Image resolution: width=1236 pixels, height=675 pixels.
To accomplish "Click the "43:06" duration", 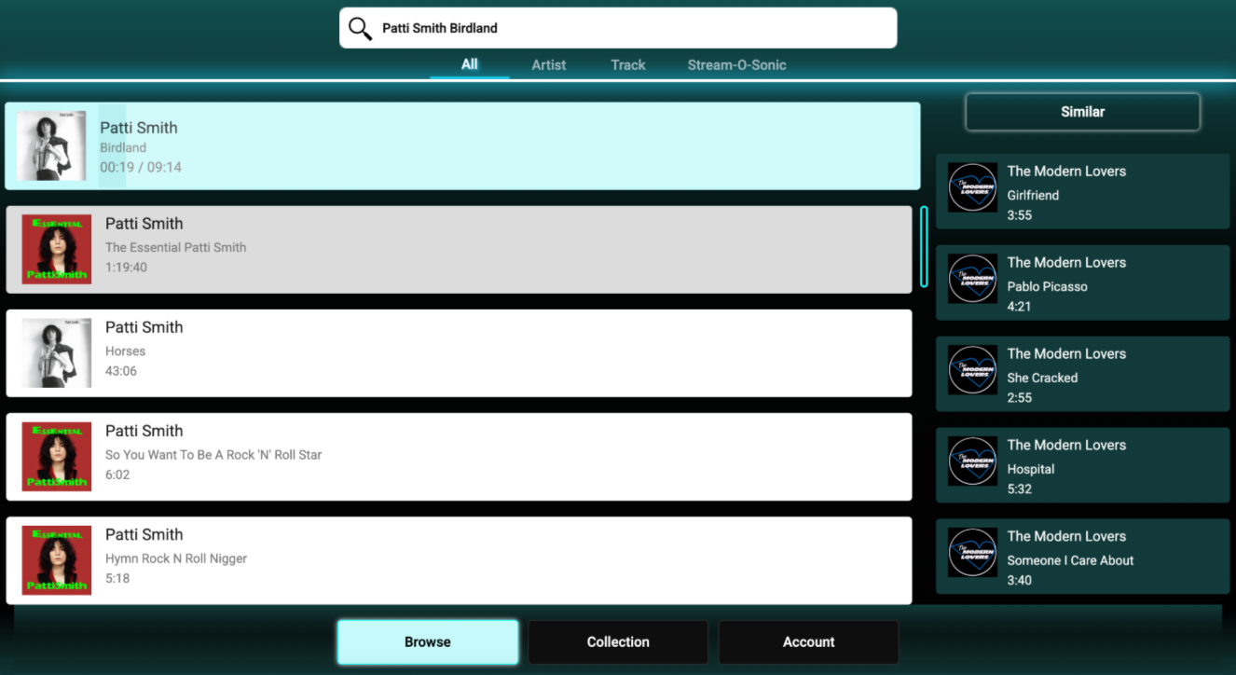I will [121, 371].
